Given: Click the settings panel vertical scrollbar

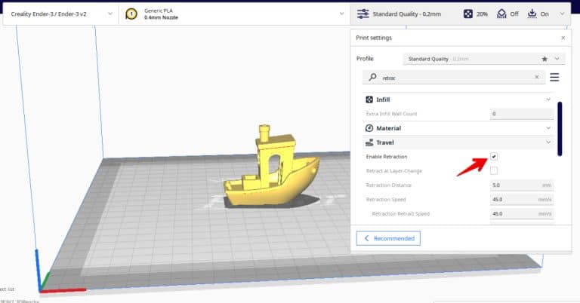Looking at the screenshot, I should pos(560,128).
